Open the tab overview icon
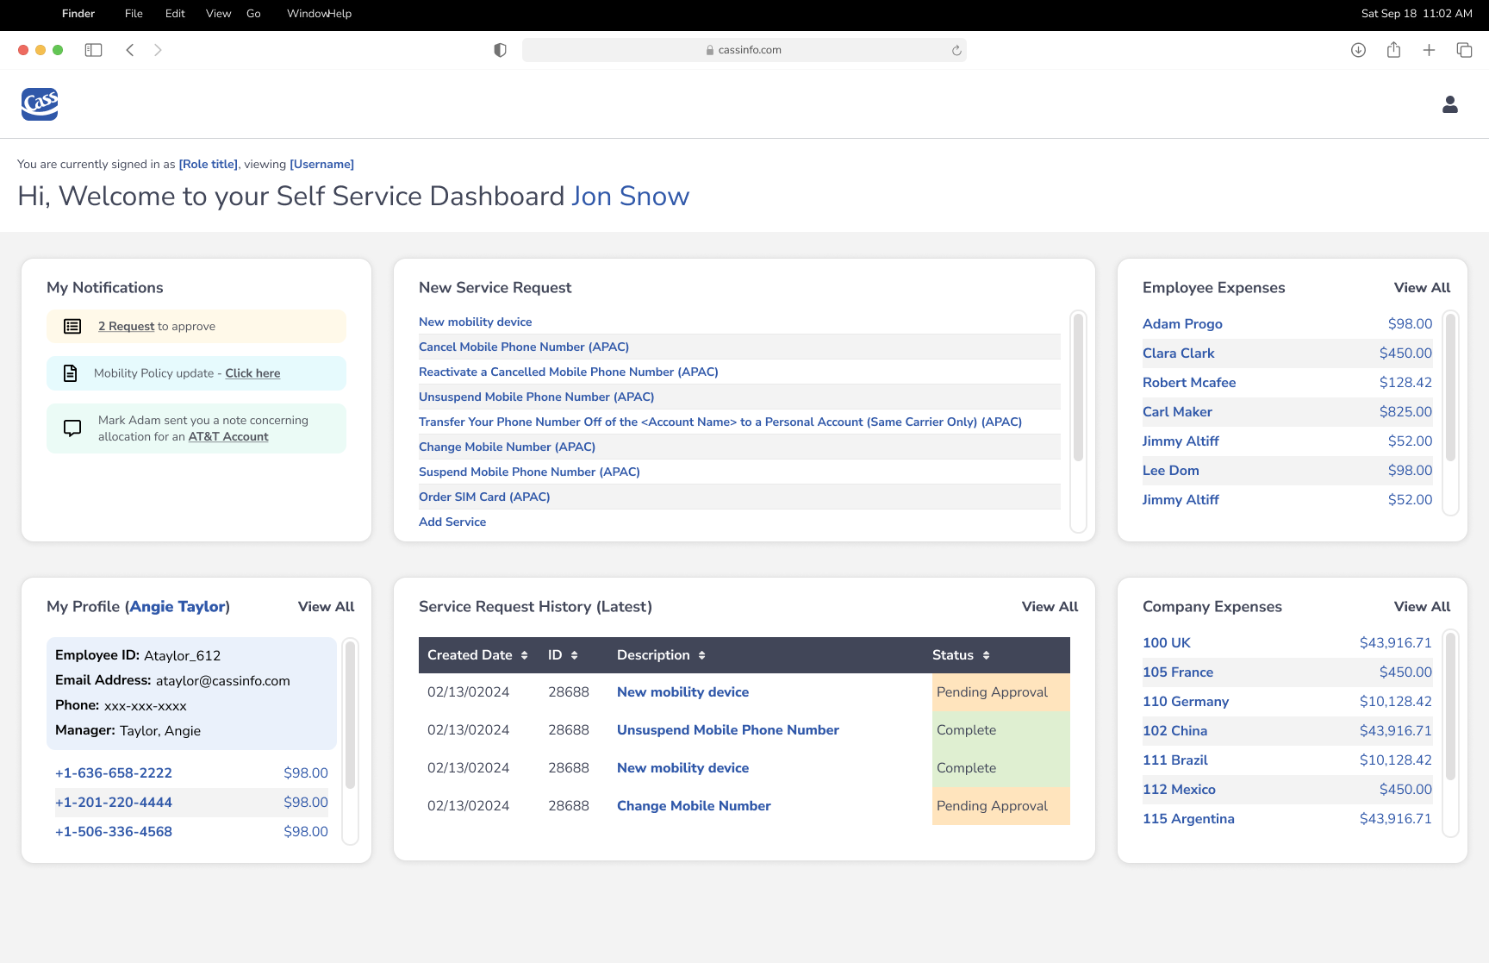Image resolution: width=1489 pixels, height=963 pixels. [x=1464, y=50]
